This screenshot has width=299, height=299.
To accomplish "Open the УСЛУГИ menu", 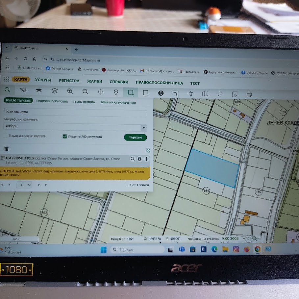I will click(43, 80).
